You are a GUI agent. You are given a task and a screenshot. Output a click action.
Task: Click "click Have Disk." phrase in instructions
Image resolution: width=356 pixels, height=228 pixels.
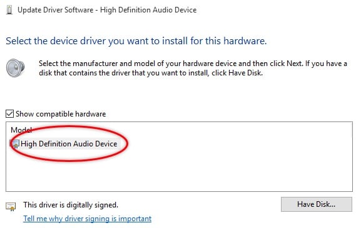[x=237, y=73]
